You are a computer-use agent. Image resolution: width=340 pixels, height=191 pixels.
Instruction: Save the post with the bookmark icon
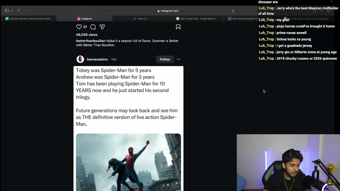click(x=178, y=27)
